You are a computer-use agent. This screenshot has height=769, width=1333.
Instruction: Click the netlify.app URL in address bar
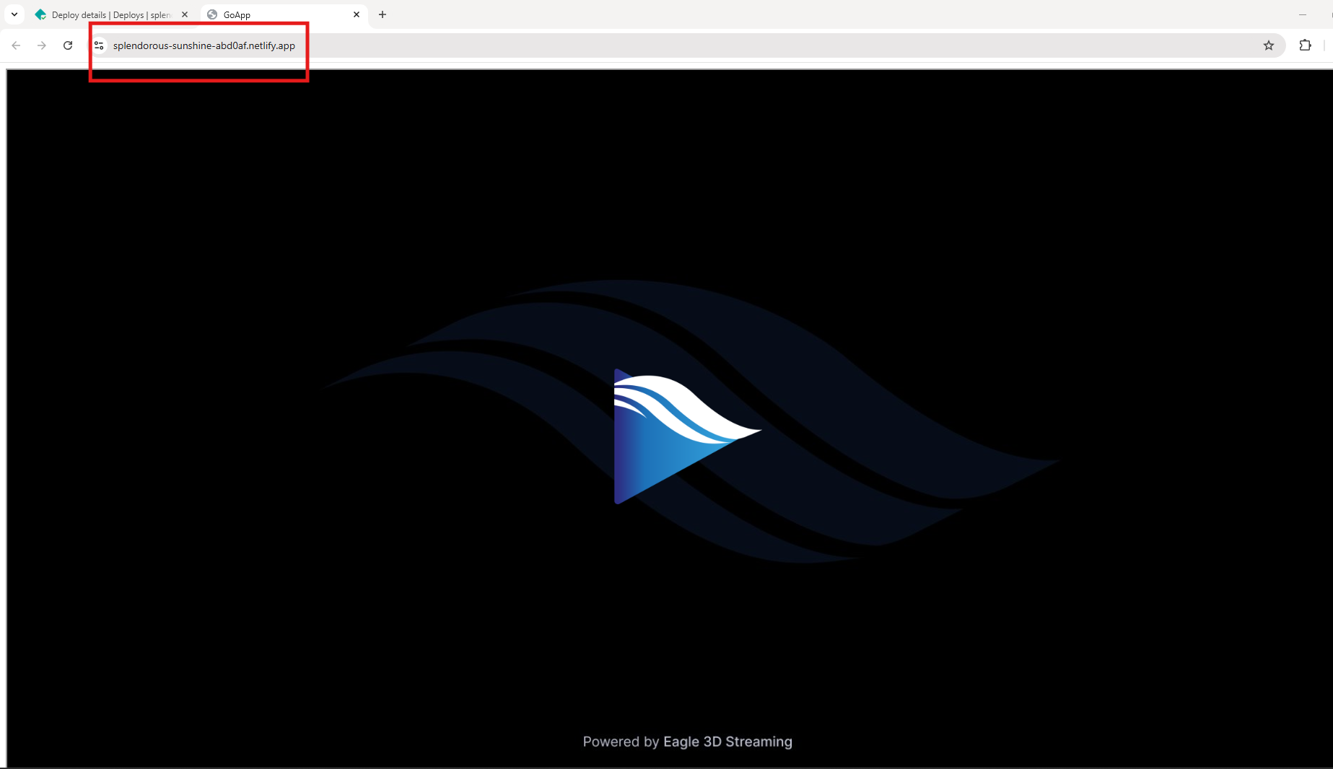(x=204, y=45)
